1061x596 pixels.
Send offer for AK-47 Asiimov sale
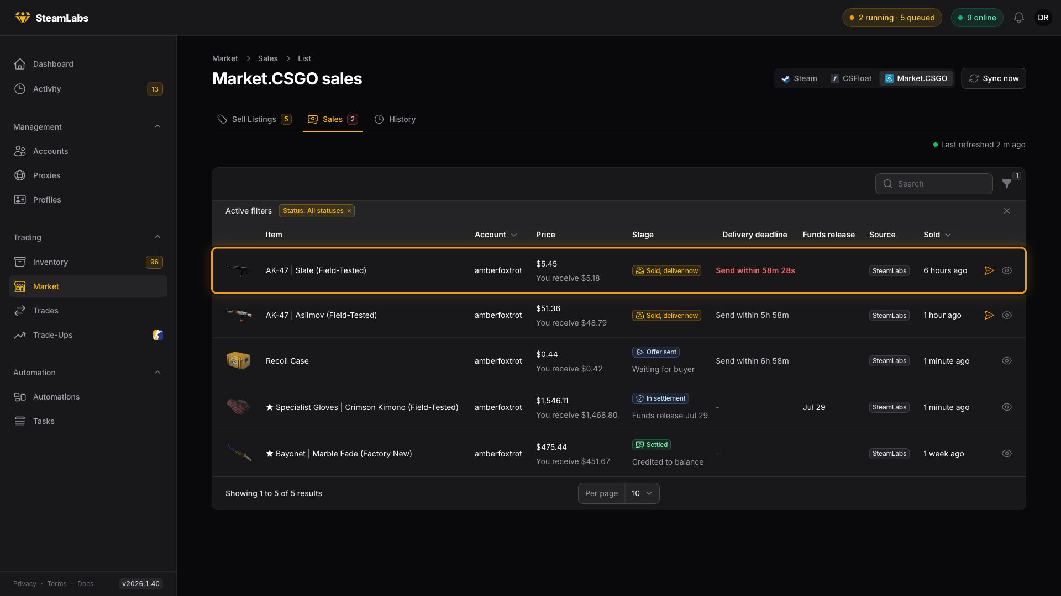click(989, 315)
